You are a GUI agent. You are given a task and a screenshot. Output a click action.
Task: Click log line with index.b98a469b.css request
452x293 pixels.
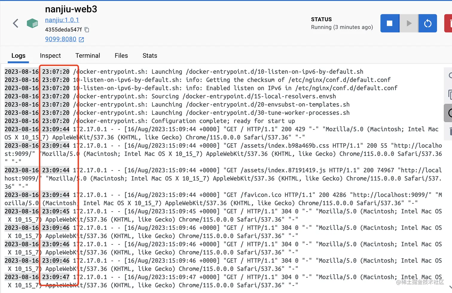pyautogui.click(x=223, y=154)
